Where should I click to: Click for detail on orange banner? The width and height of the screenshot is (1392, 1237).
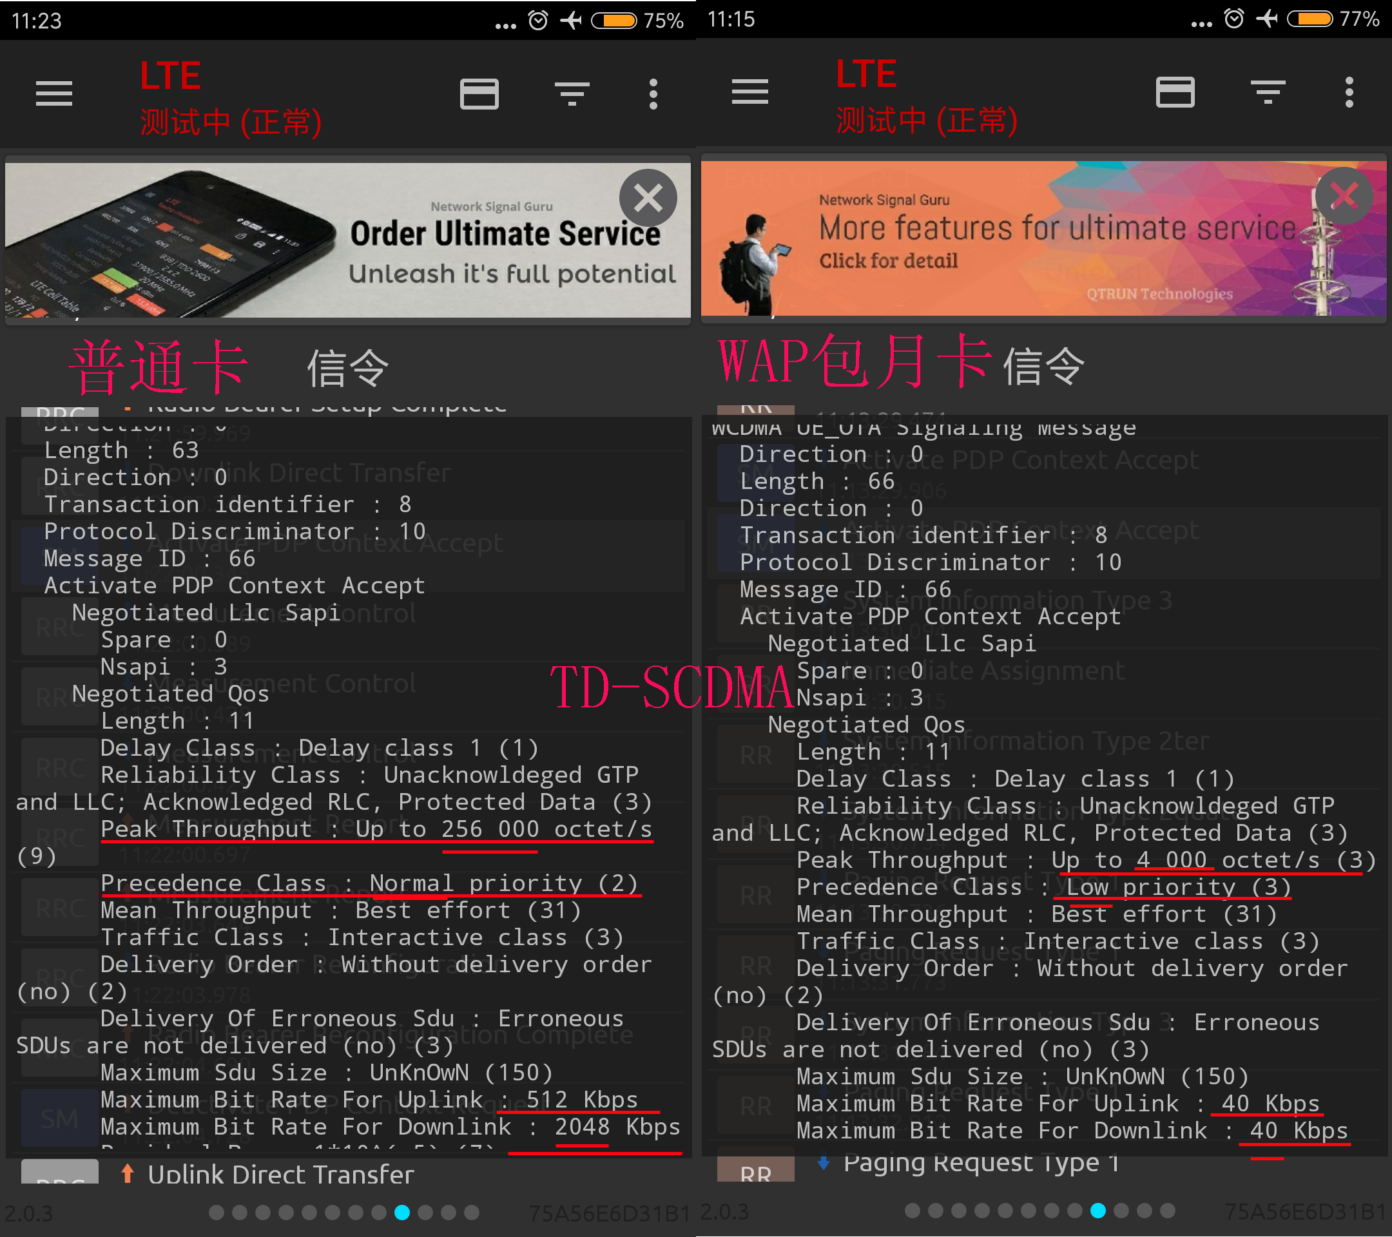[888, 261]
